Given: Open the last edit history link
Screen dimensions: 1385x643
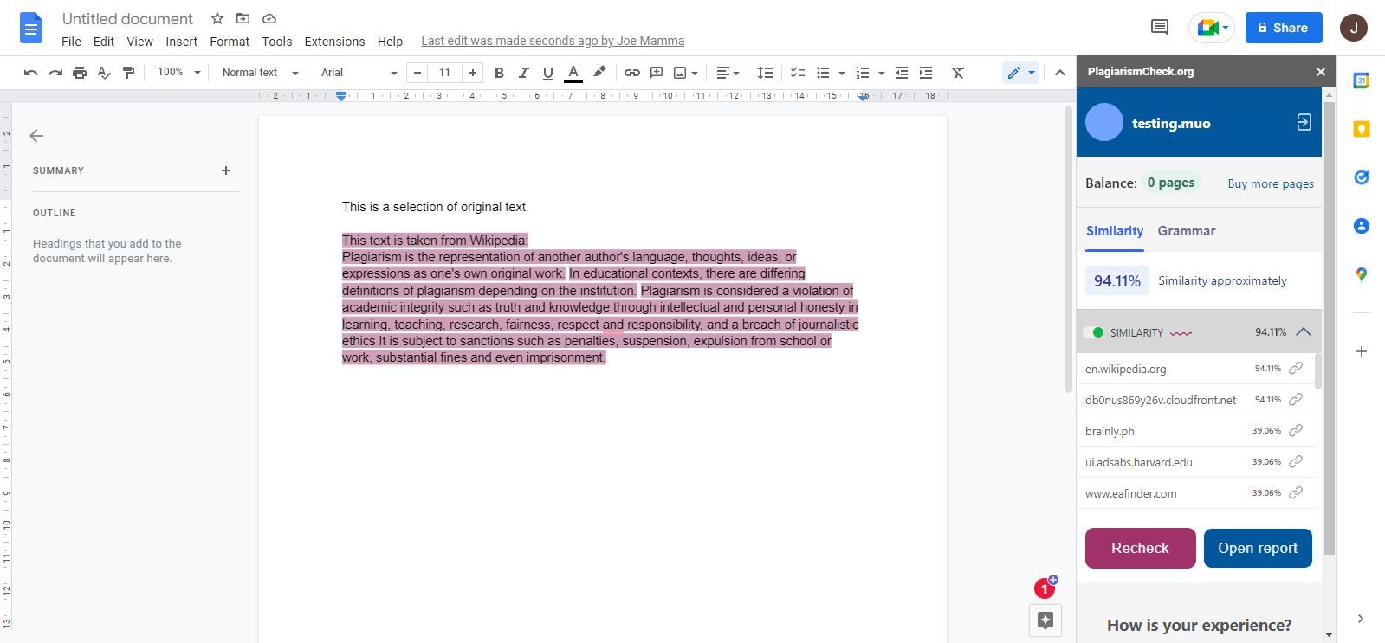Looking at the screenshot, I should (553, 41).
